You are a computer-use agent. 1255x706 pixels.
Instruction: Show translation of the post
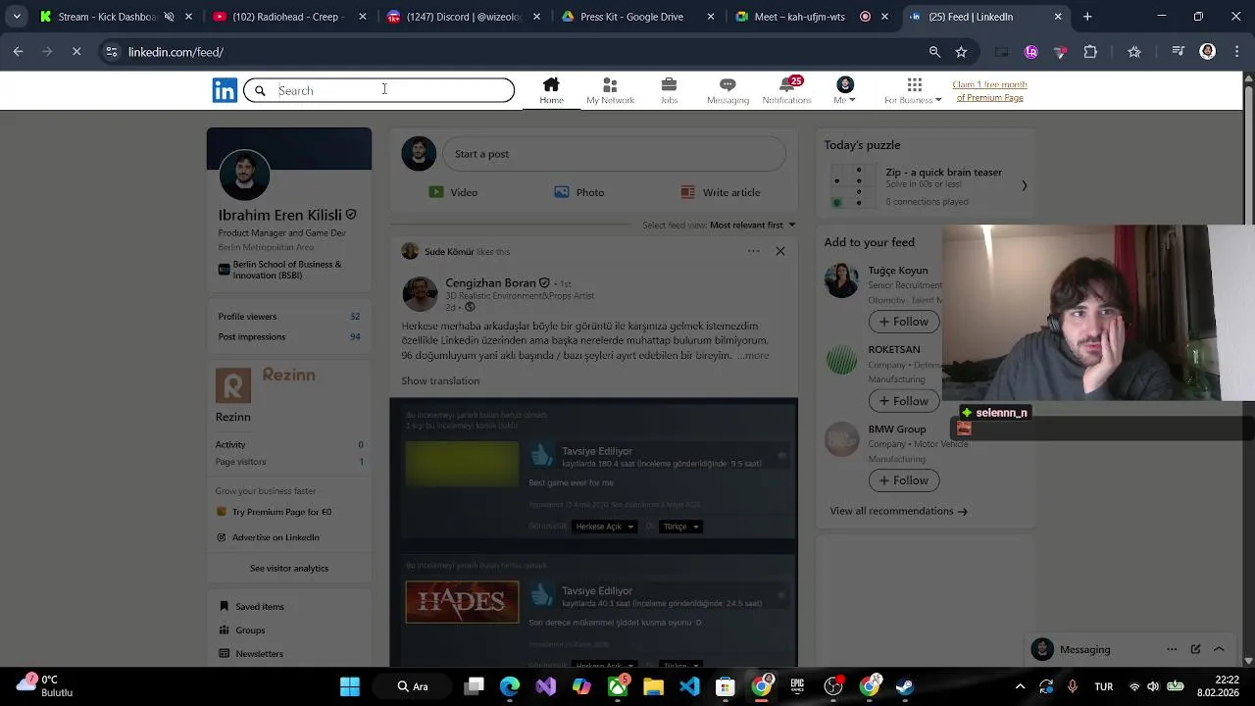click(x=440, y=380)
